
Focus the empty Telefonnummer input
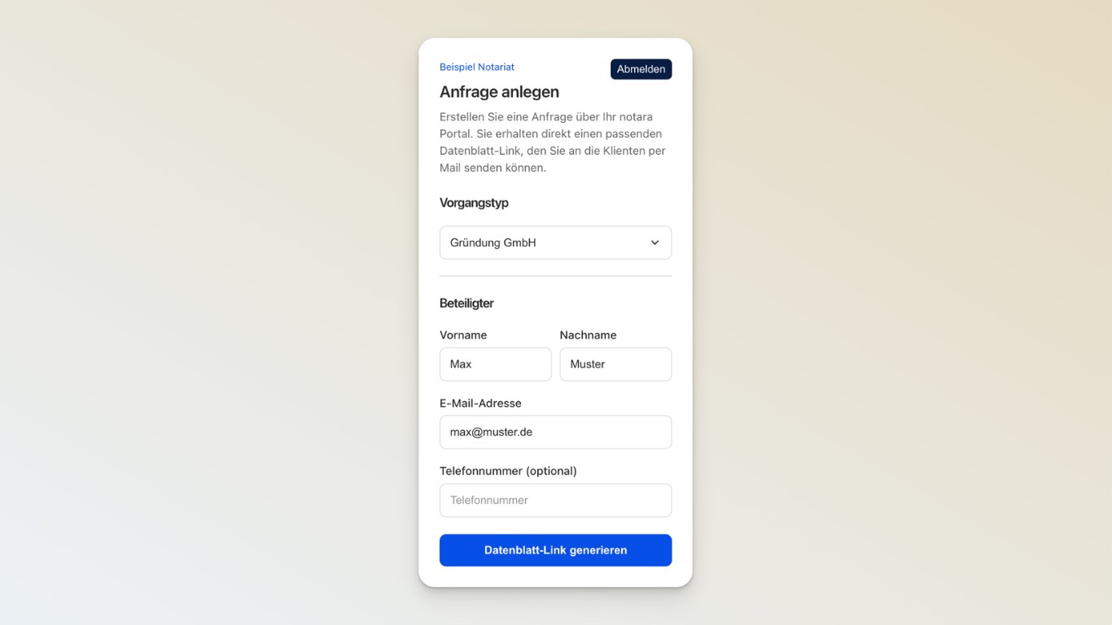pos(555,500)
